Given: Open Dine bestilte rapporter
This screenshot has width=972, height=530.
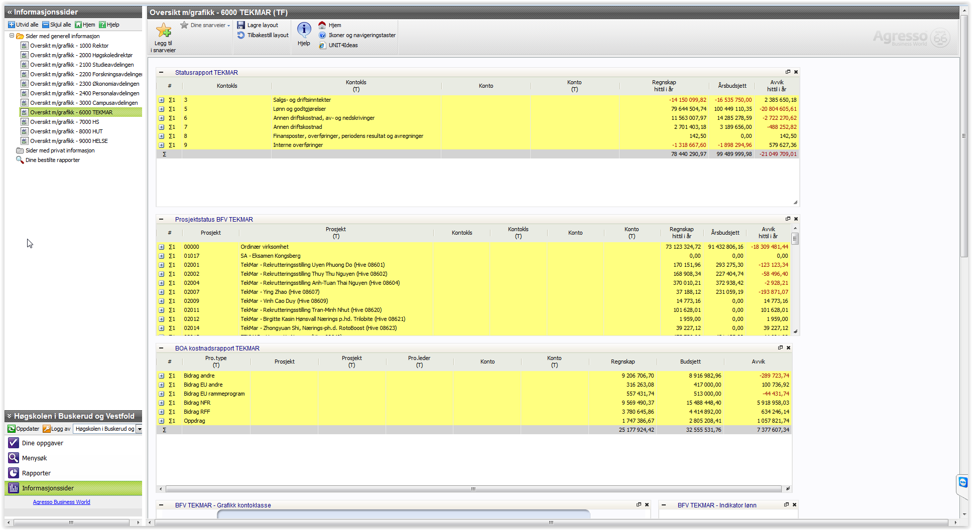Looking at the screenshot, I should (53, 160).
